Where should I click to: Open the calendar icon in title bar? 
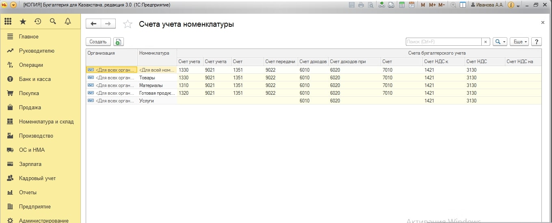(x=411, y=5)
